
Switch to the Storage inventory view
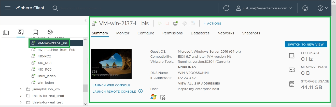pos(35,32)
